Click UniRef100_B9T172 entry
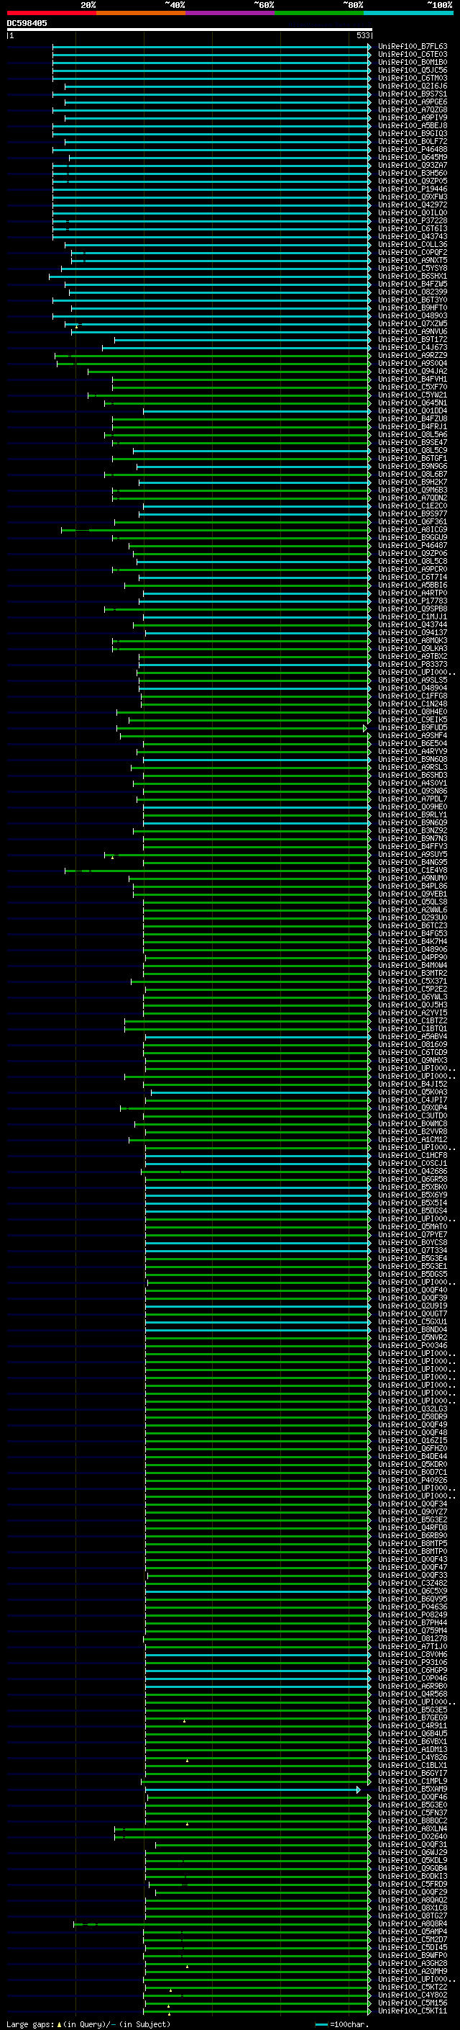The image size is (460, 2030). coord(413,339)
